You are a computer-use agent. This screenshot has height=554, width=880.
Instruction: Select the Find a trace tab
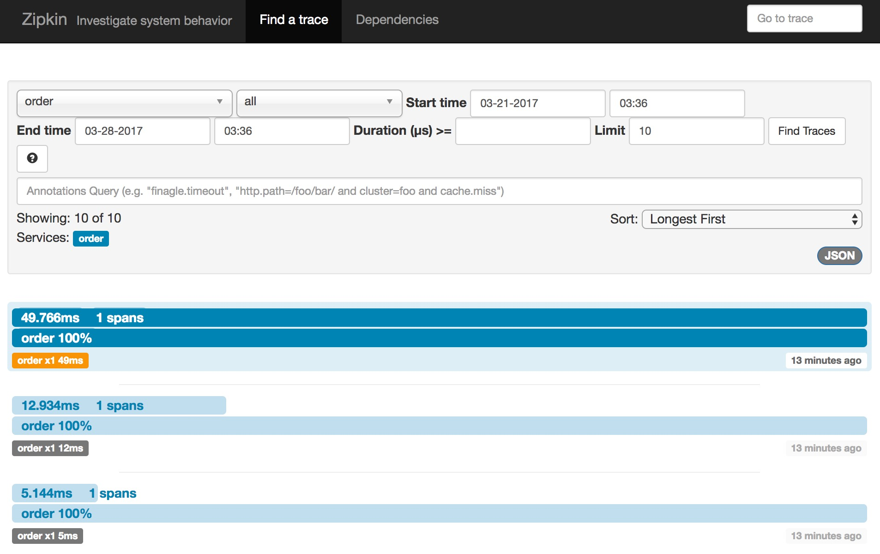[x=294, y=20]
